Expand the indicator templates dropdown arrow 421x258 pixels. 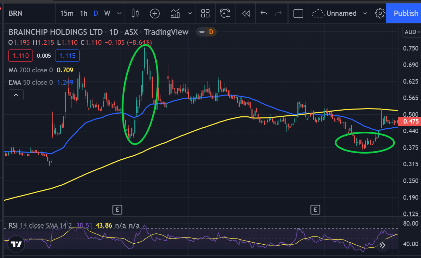tap(190, 13)
